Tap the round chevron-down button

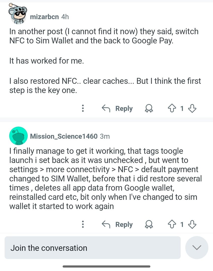[197, 248]
